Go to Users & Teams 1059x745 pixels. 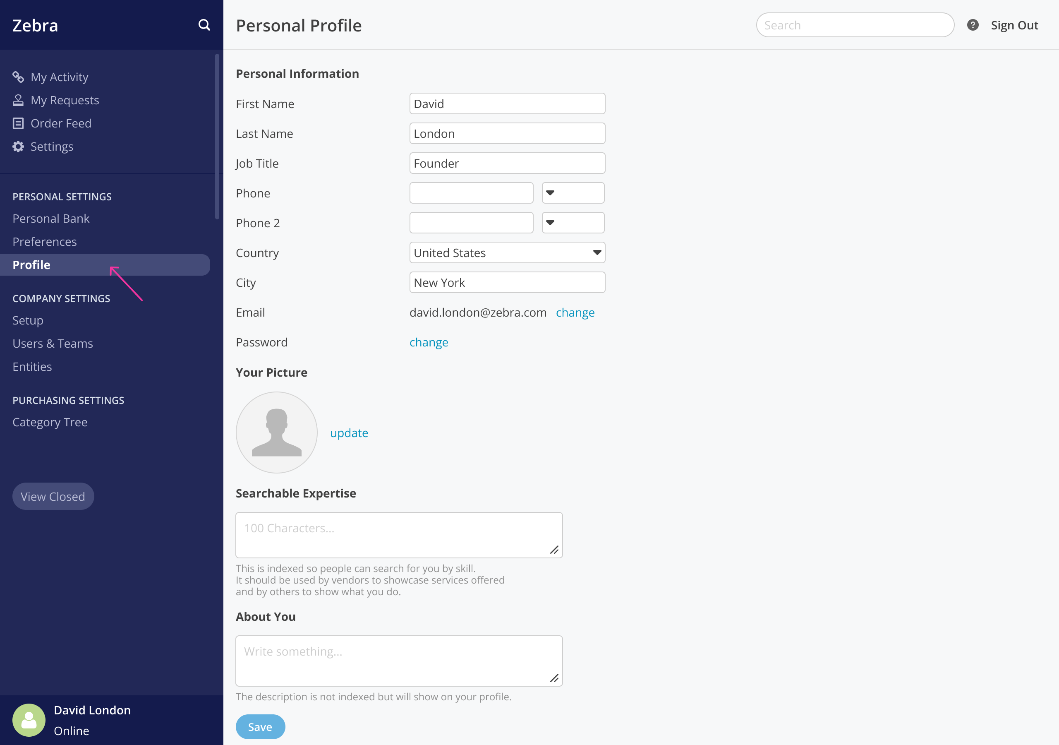(x=53, y=344)
